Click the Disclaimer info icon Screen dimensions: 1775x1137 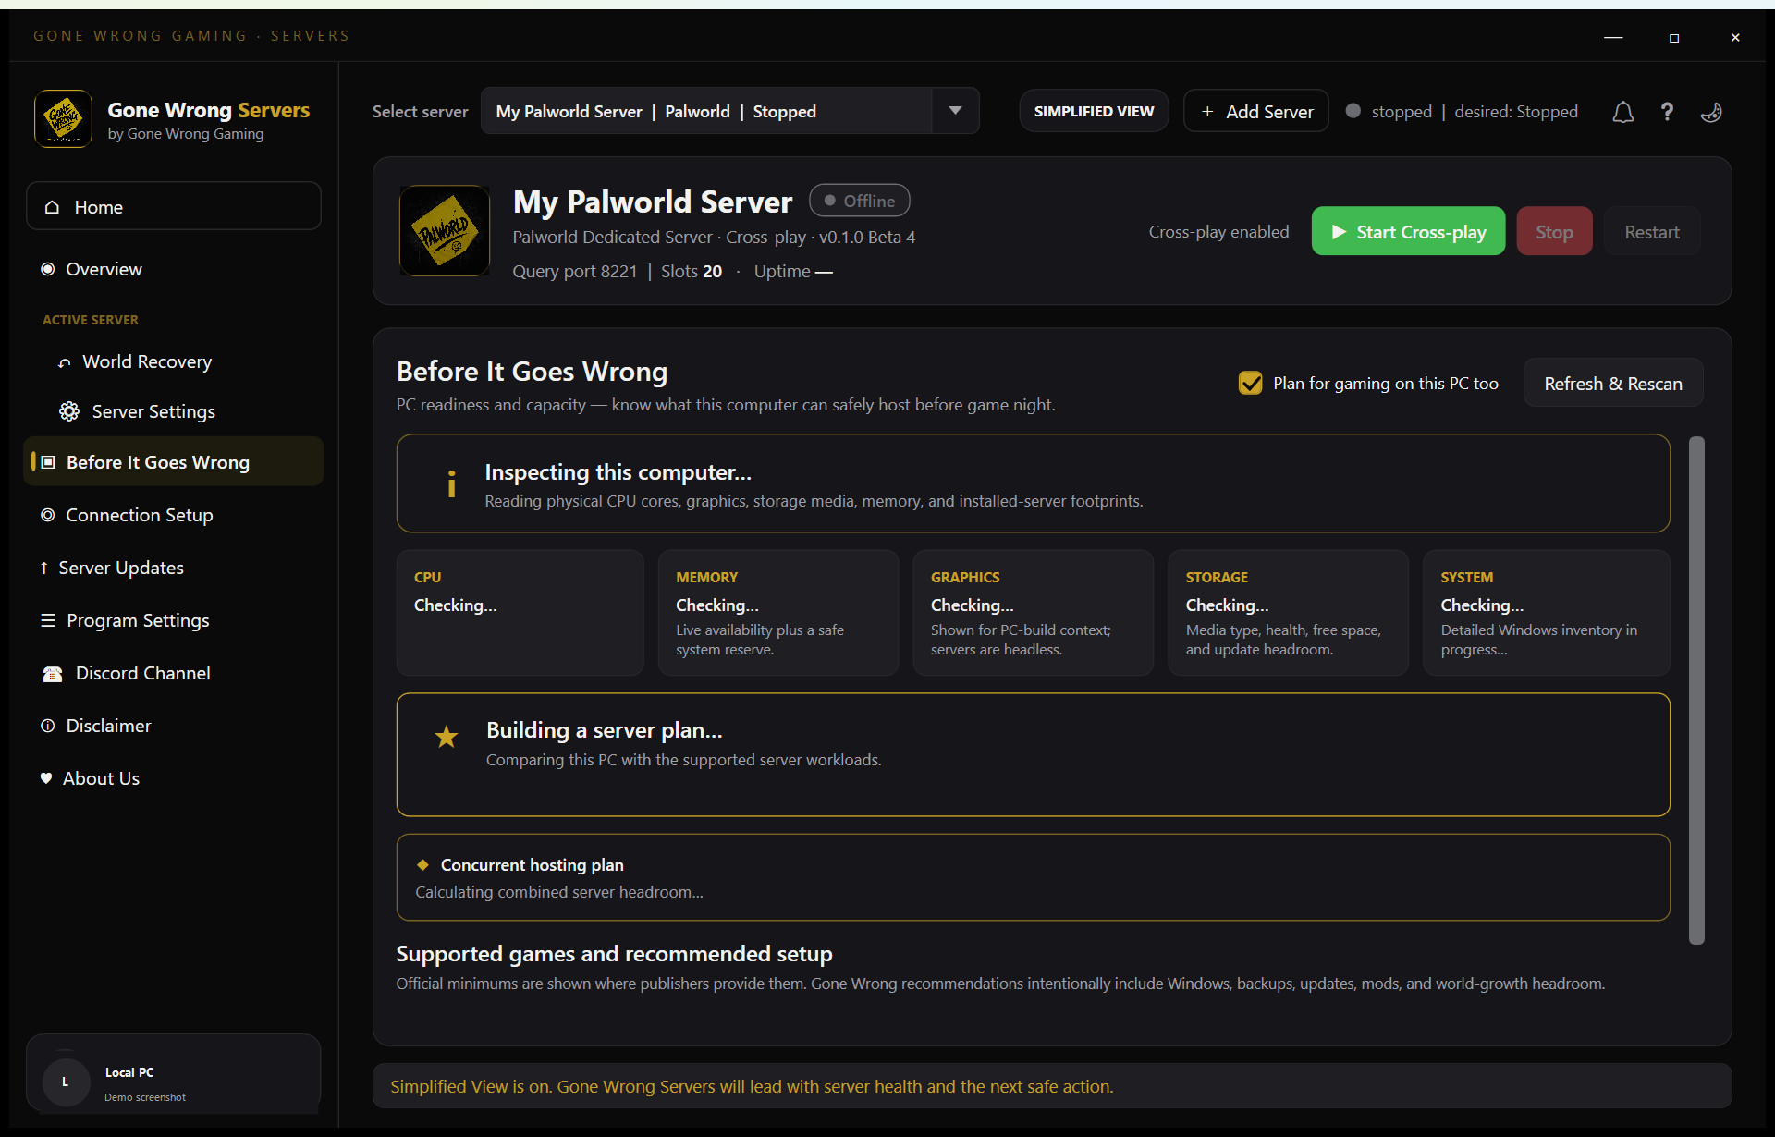click(48, 726)
